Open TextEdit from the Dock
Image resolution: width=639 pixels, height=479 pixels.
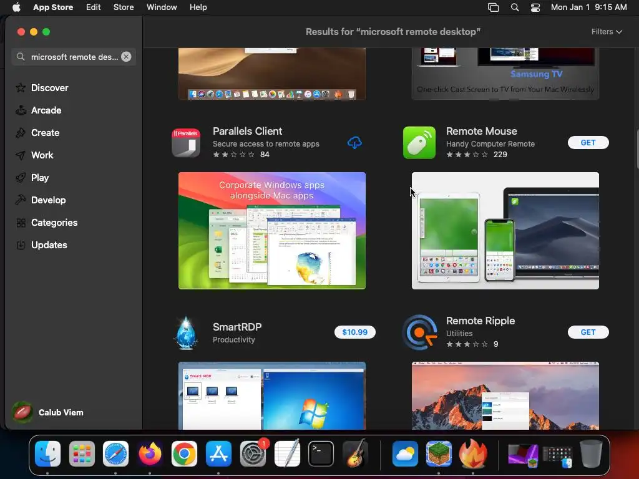click(287, 453)
